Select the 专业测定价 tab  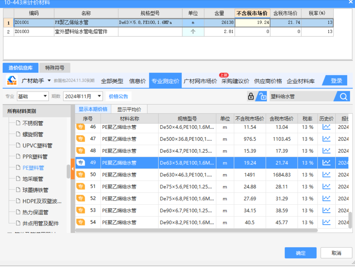pyautogui.click(x=165, y=81)
